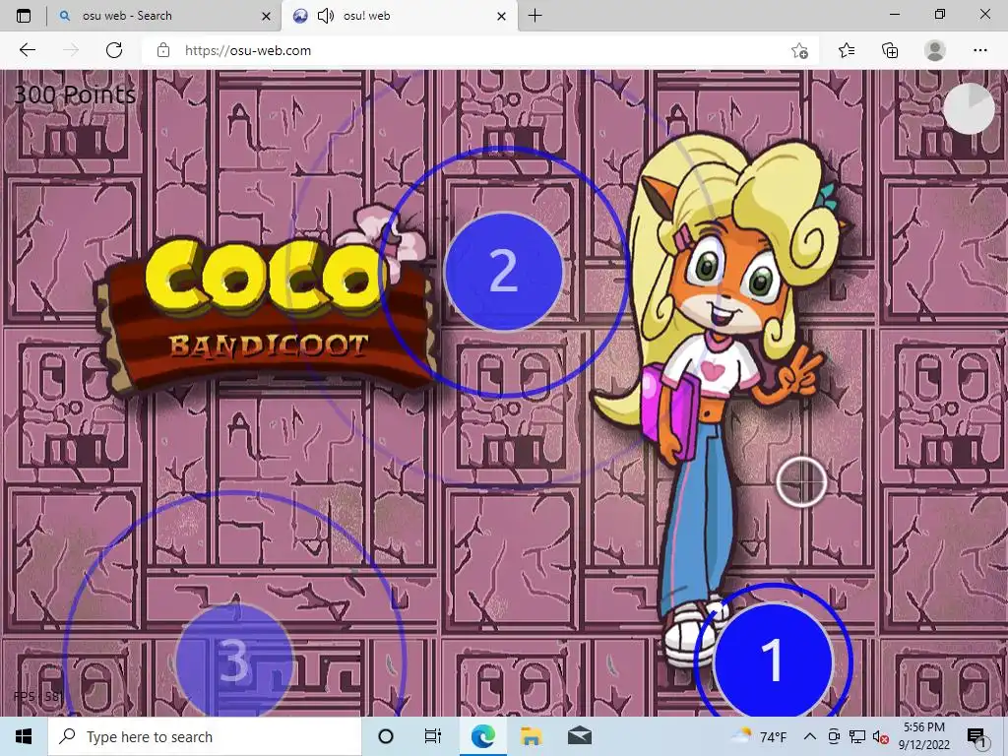Viewport: 1008px width, 756px height.
Task: Open the Favorites list
Action: click(x=847, y=50)
